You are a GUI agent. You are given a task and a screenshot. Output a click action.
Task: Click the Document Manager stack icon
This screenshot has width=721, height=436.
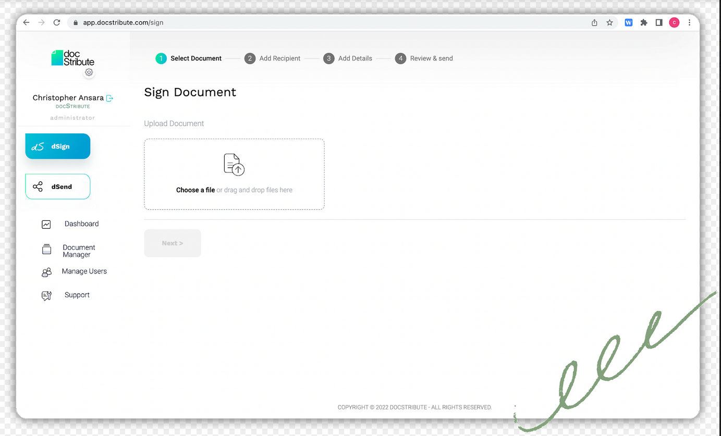click(x=46, y=250)
